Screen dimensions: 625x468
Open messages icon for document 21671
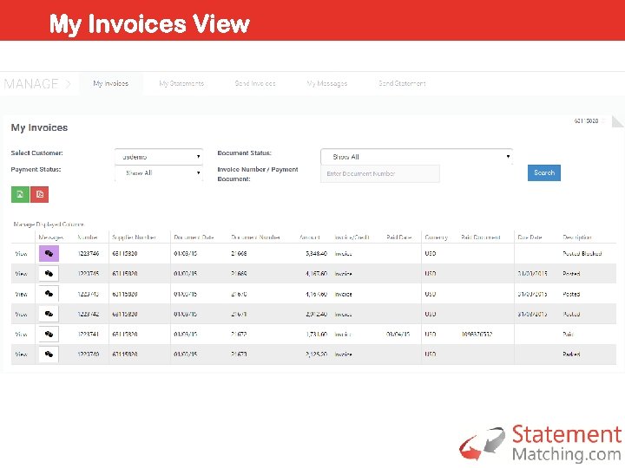pyautogui.click(x=49, y=314)
